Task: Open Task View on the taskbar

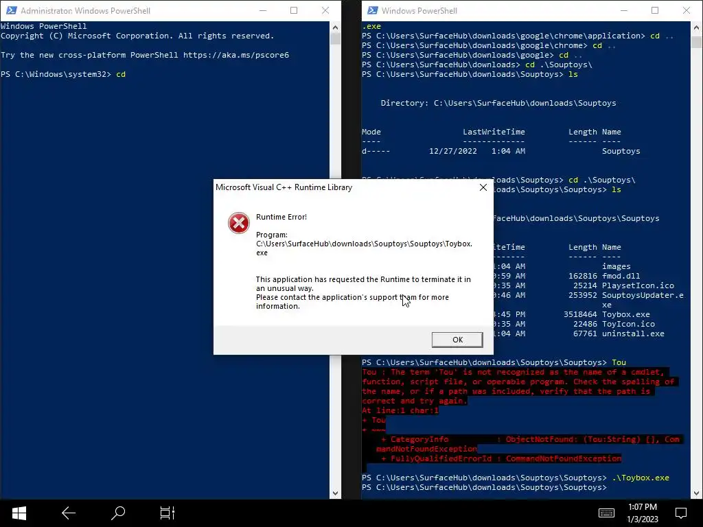Action: (x=168, y=513)
